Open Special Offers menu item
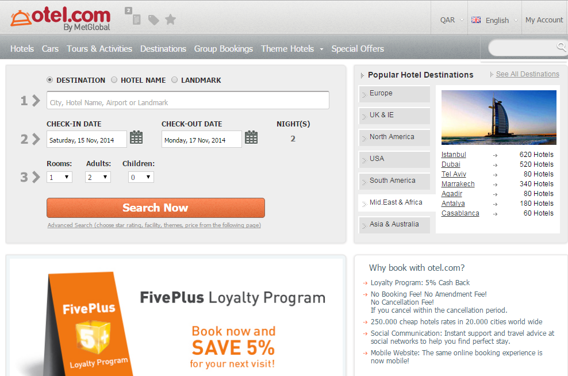The image size is (568, 376). point(358,48)
